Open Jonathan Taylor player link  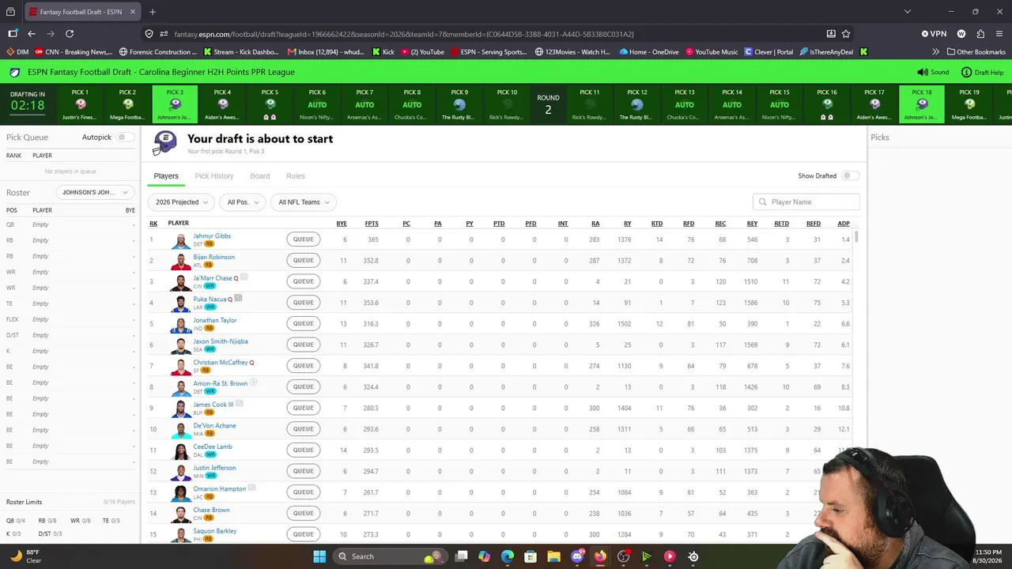click(215, 320)
